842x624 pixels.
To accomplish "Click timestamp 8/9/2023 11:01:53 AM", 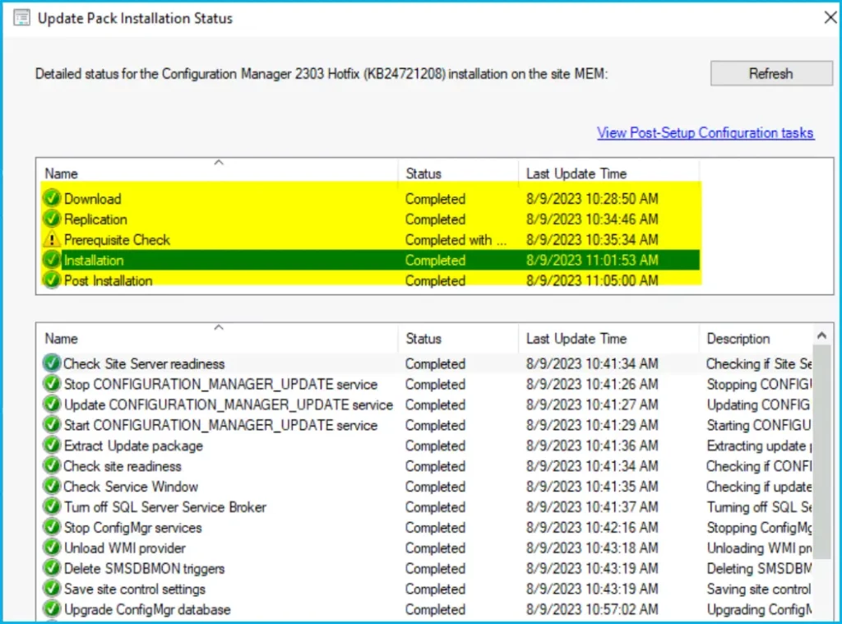I will coord(592,260).
